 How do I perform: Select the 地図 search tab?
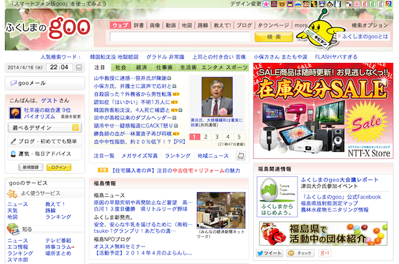coord(187,26)
